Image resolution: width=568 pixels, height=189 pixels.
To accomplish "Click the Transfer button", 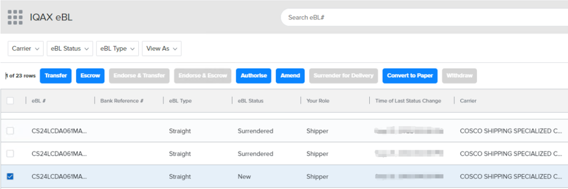I will tap(56, 76).
